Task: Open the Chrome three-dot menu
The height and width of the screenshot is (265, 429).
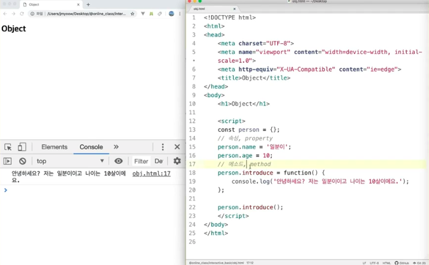Action: click(180, 14)
